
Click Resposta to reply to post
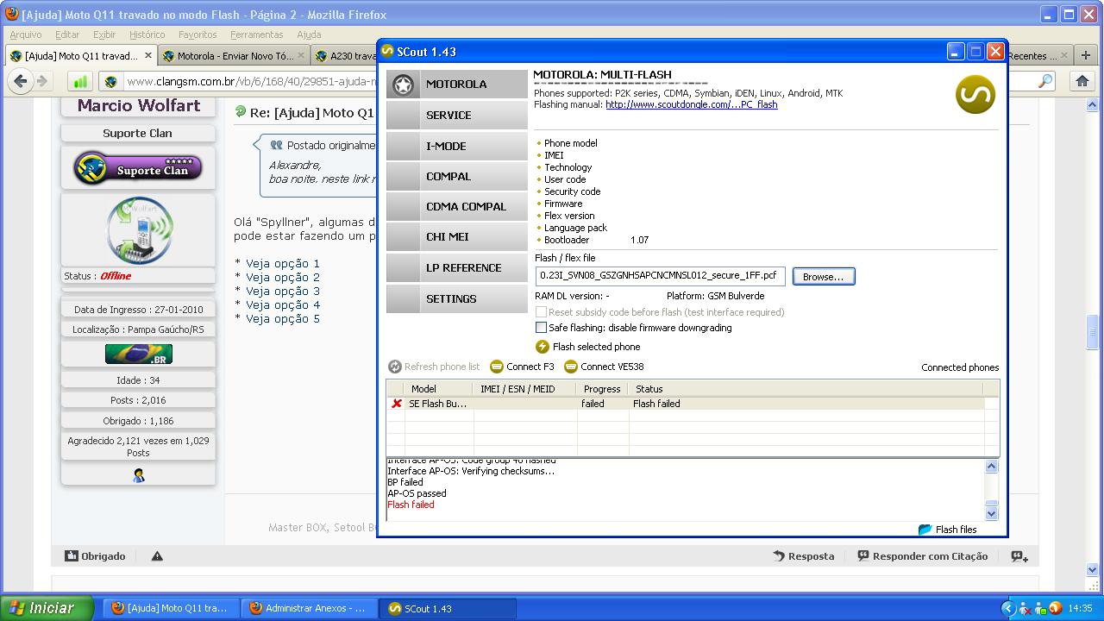[804, 556]
